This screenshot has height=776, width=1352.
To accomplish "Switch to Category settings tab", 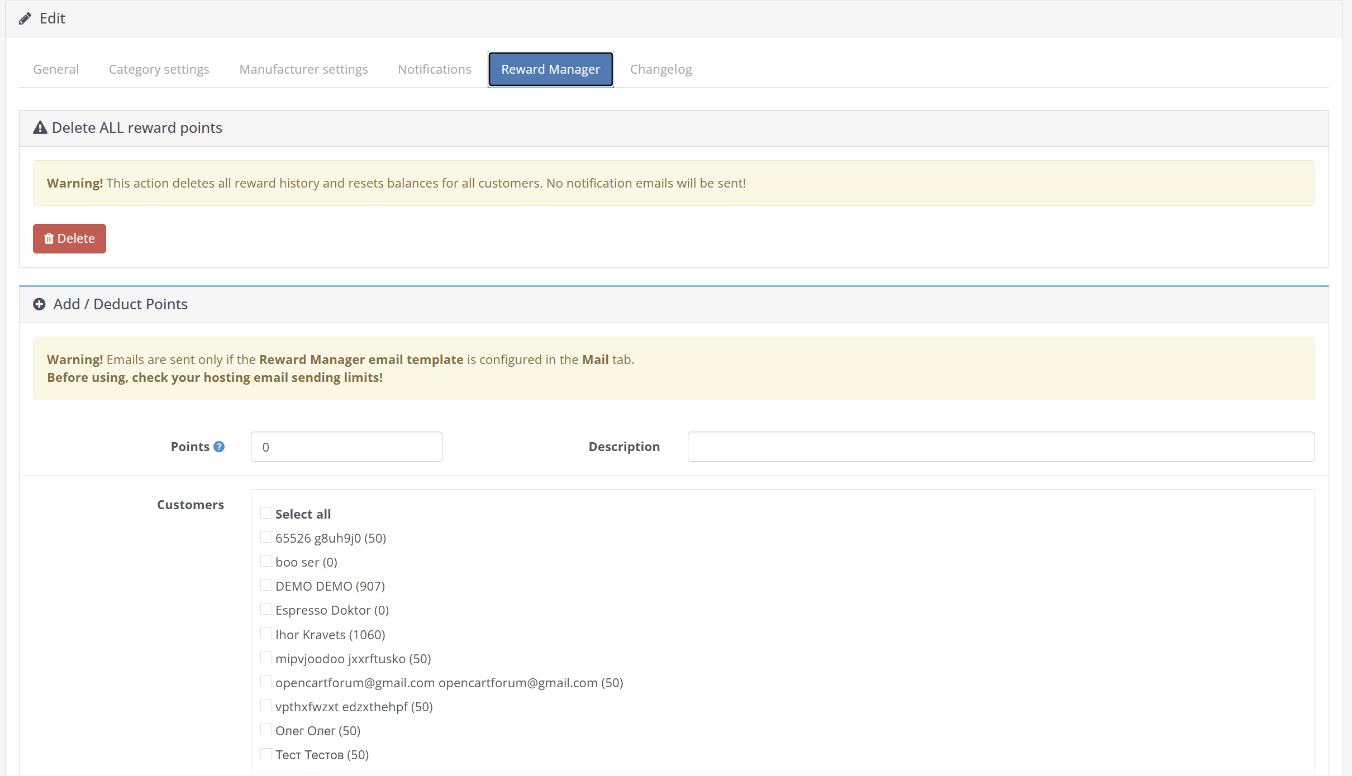I will click(159, 69).
